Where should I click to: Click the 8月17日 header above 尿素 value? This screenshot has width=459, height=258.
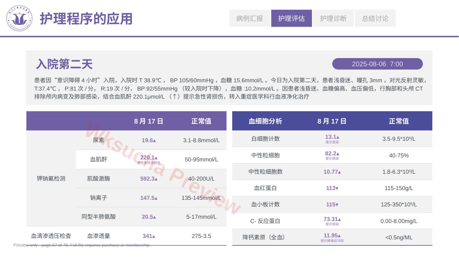pyautogui.click(x=149, y=121)
